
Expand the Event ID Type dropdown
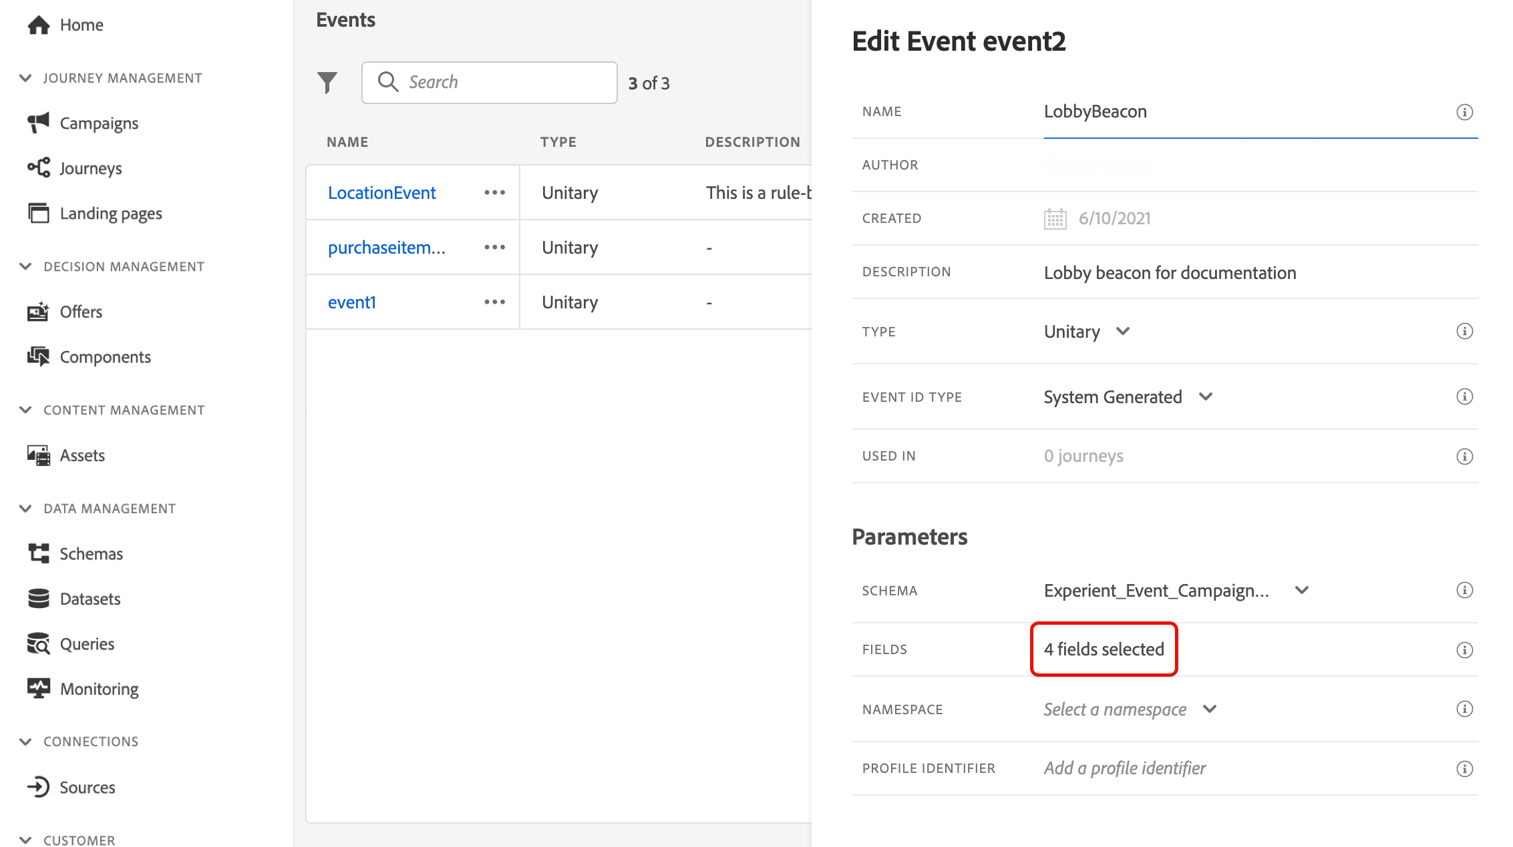pos(1128,397)
